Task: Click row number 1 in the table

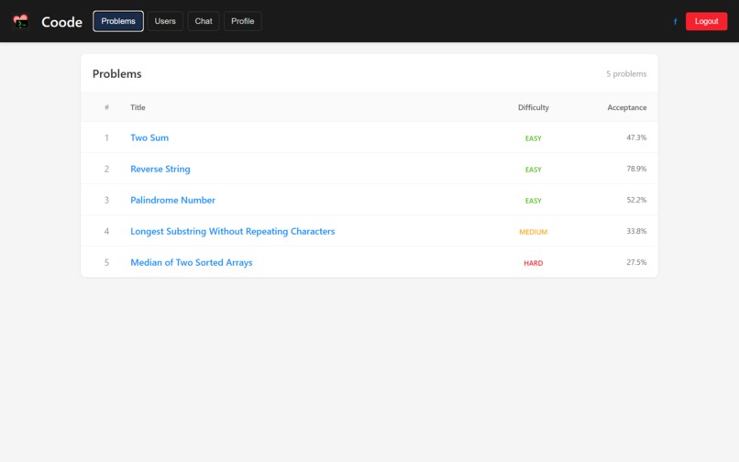Action: tap(106, 137)
